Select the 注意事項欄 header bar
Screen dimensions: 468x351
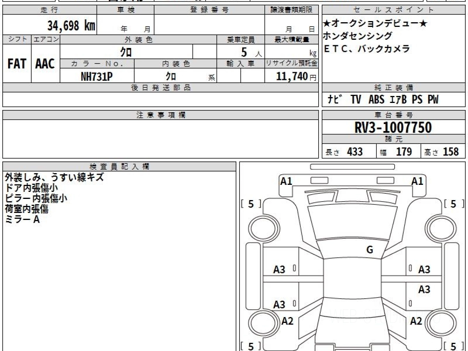pyautogui.click(x=160, y=115)
